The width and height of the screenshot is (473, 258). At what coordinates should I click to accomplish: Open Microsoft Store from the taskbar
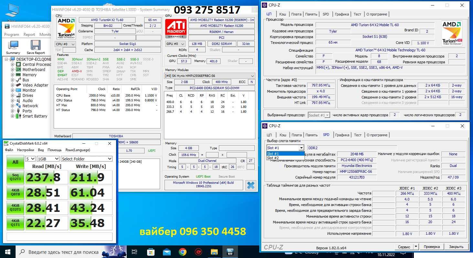coord(151,252)
